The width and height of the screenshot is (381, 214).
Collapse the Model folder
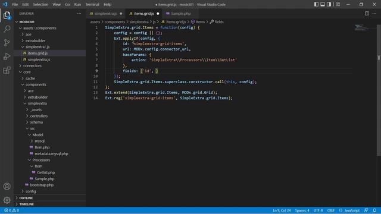coord(49,135)
